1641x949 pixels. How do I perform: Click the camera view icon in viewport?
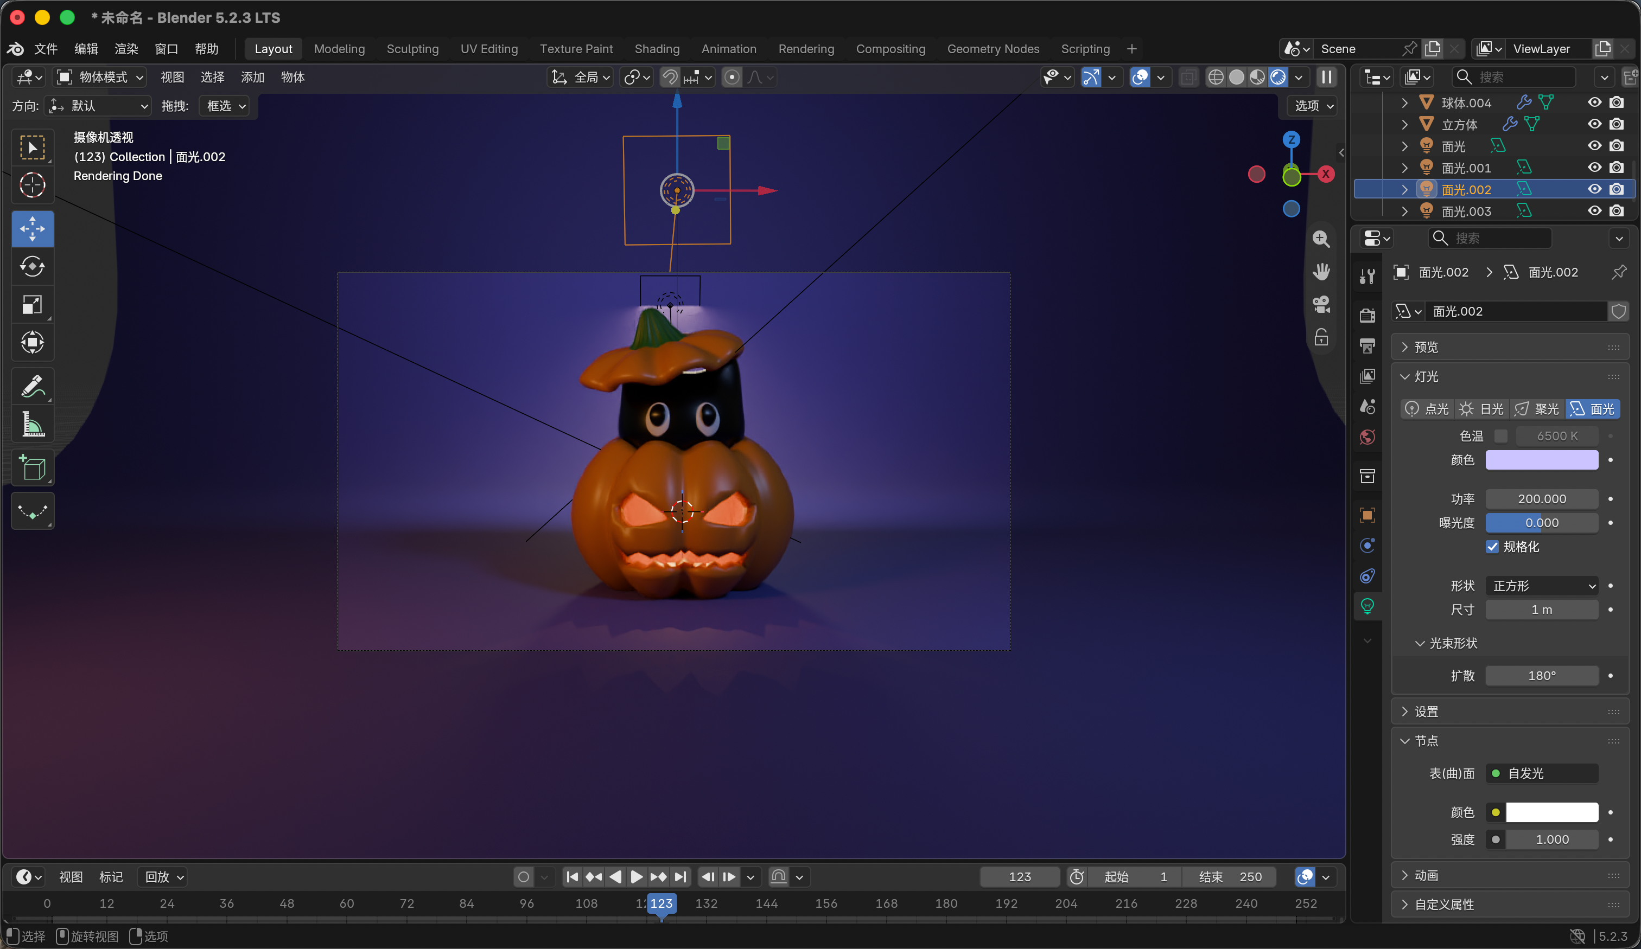click(x=1321, y=304)
